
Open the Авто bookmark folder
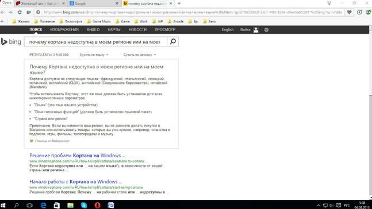[x=209, y=21]
